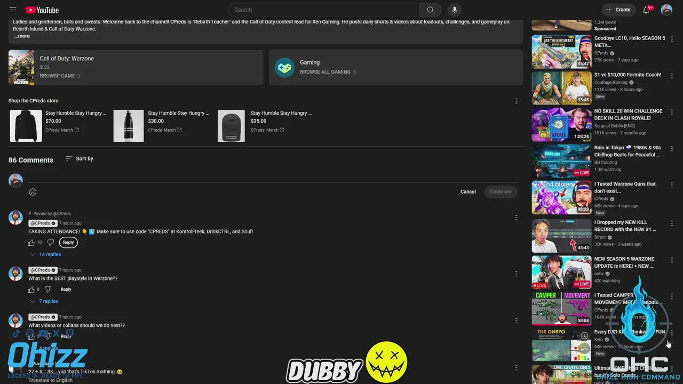The image size is (683, 384).
Task: Open options for NEW KILL RECORD video
Action: click(x=672, y=223)
